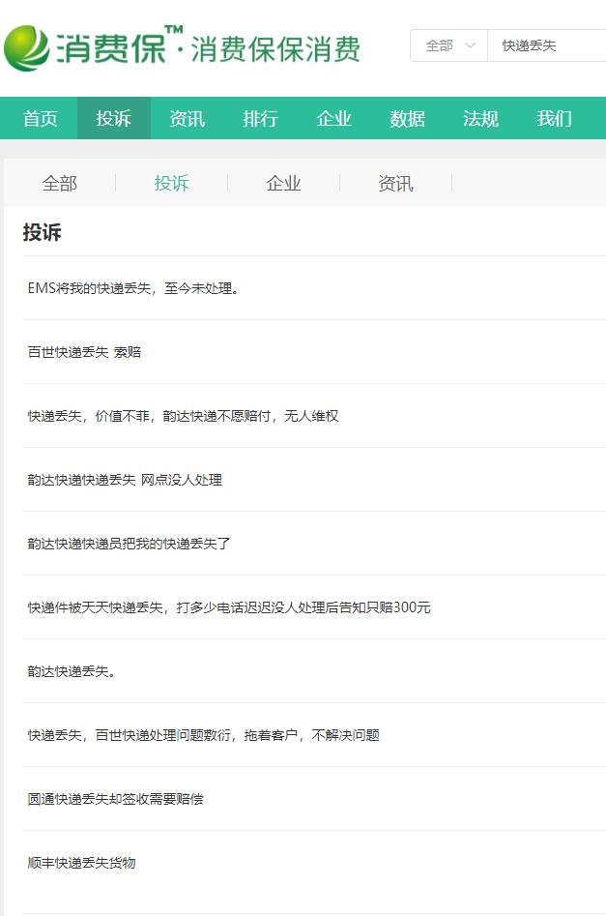This screenshot has width=606, height=916.
Task: Open complaint EMS将我的快递丢失，至今未处理
Action: tap(133, 288)
